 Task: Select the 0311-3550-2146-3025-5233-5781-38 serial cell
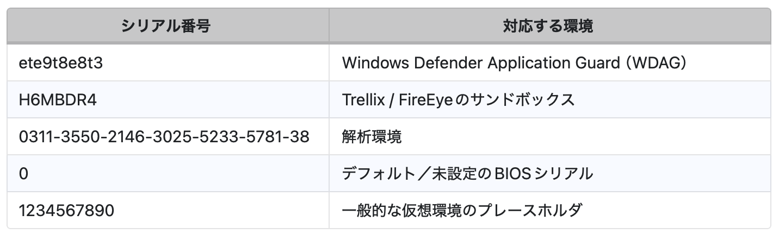(164, 136)
